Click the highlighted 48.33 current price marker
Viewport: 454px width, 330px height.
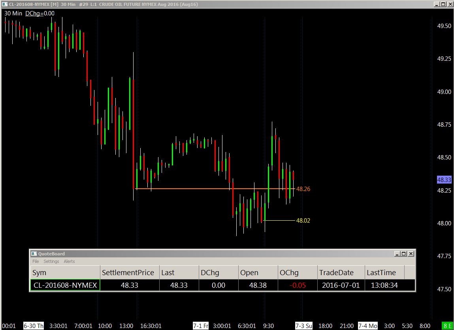[444, 180]
